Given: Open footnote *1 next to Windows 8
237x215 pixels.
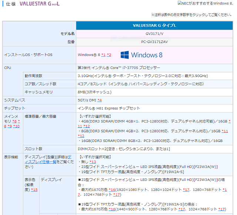Looking at the screenshot, I should (103, 55).
